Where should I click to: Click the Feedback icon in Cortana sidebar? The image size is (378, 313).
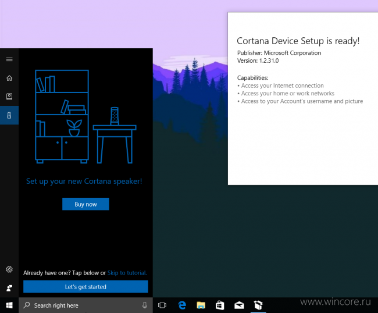(9, 288)
